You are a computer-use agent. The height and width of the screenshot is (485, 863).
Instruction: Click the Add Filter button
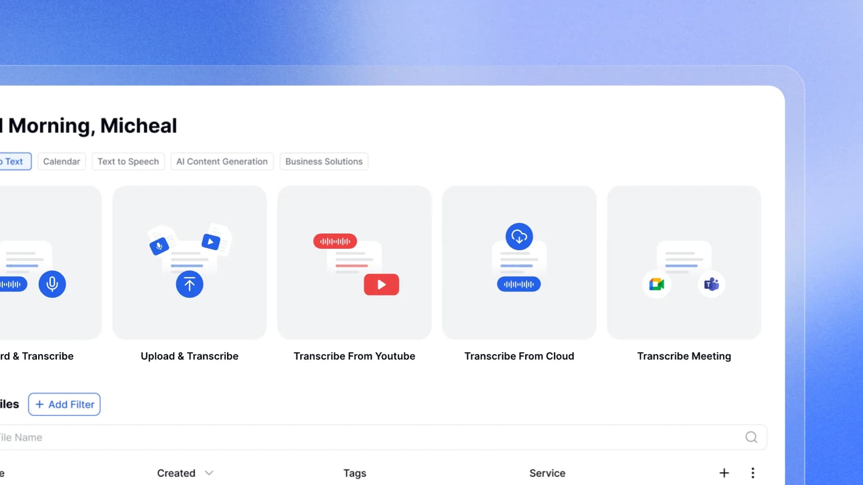click(x=64, y=404)
